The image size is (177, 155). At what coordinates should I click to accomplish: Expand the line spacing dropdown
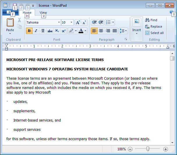(x=123, y=31)
